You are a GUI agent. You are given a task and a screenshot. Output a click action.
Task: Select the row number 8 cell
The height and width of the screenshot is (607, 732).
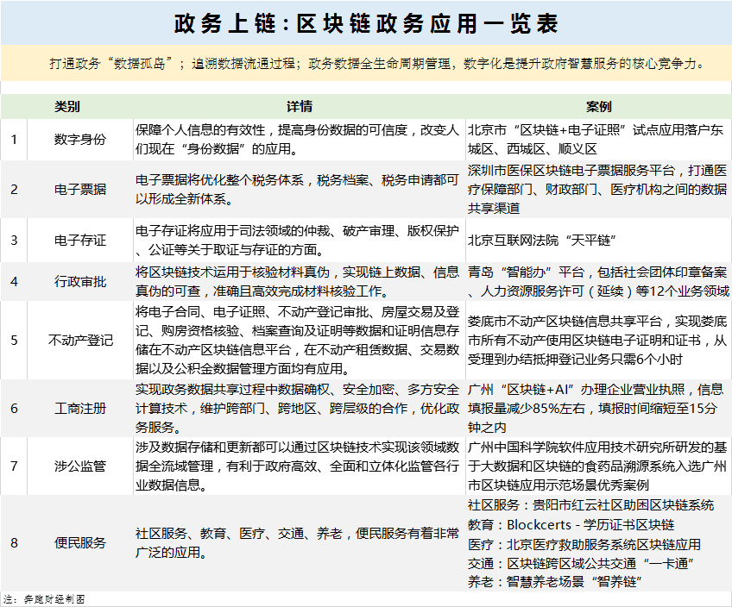(x=14, y=543)
